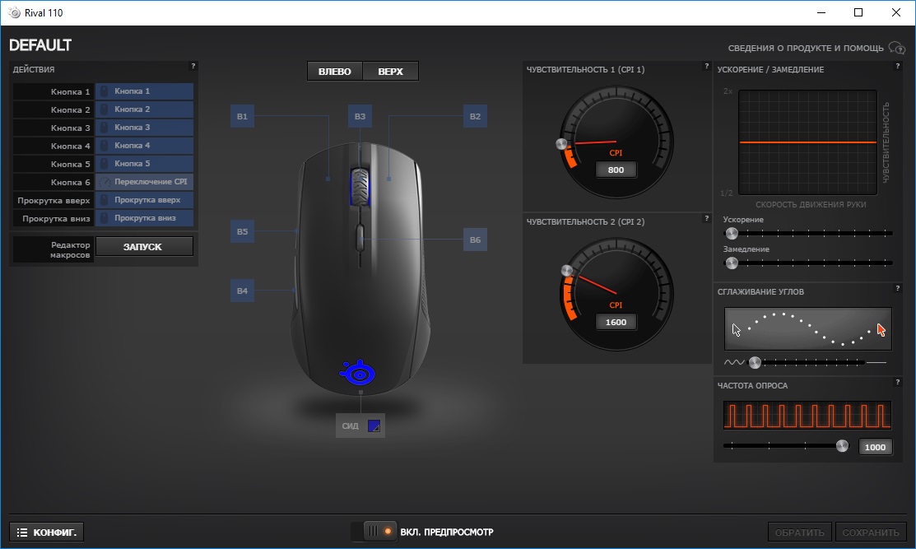Switch to the ВЕРХ view tab
The height and width of the screenshot is (549, 916).
390,72
